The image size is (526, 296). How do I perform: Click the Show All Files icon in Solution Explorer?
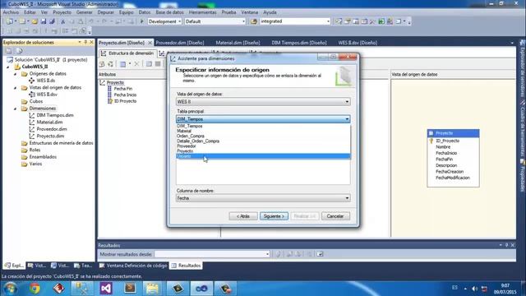point(19,51)
